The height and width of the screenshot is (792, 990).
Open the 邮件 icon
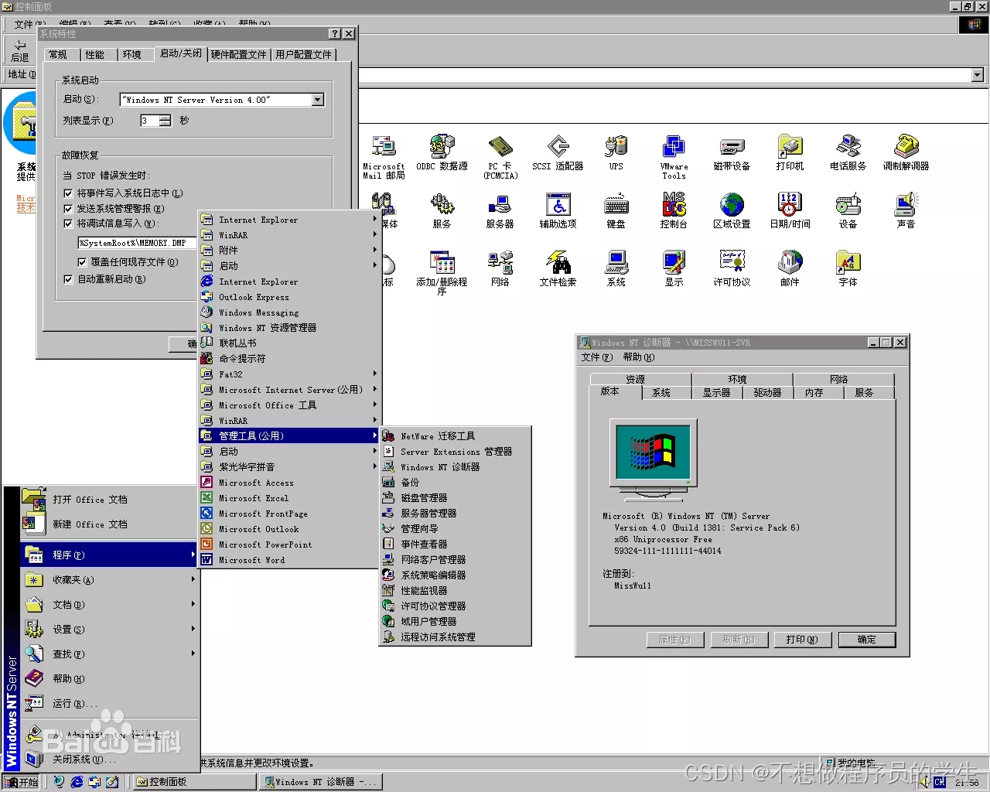790,268
